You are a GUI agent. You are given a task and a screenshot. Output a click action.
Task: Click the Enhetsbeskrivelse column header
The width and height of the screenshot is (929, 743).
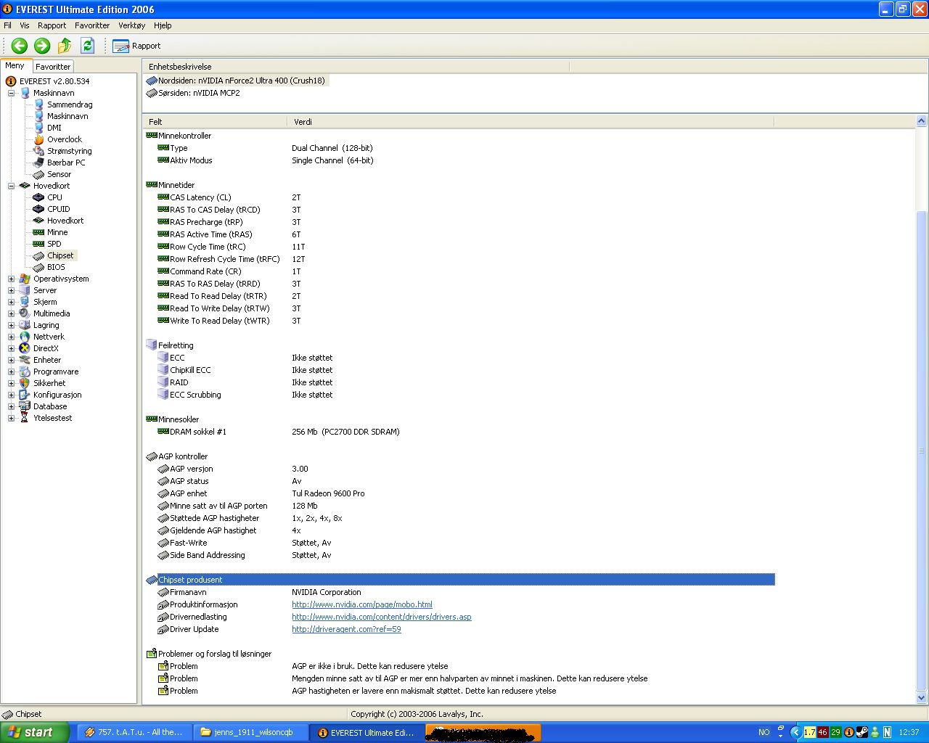(356, 67)
